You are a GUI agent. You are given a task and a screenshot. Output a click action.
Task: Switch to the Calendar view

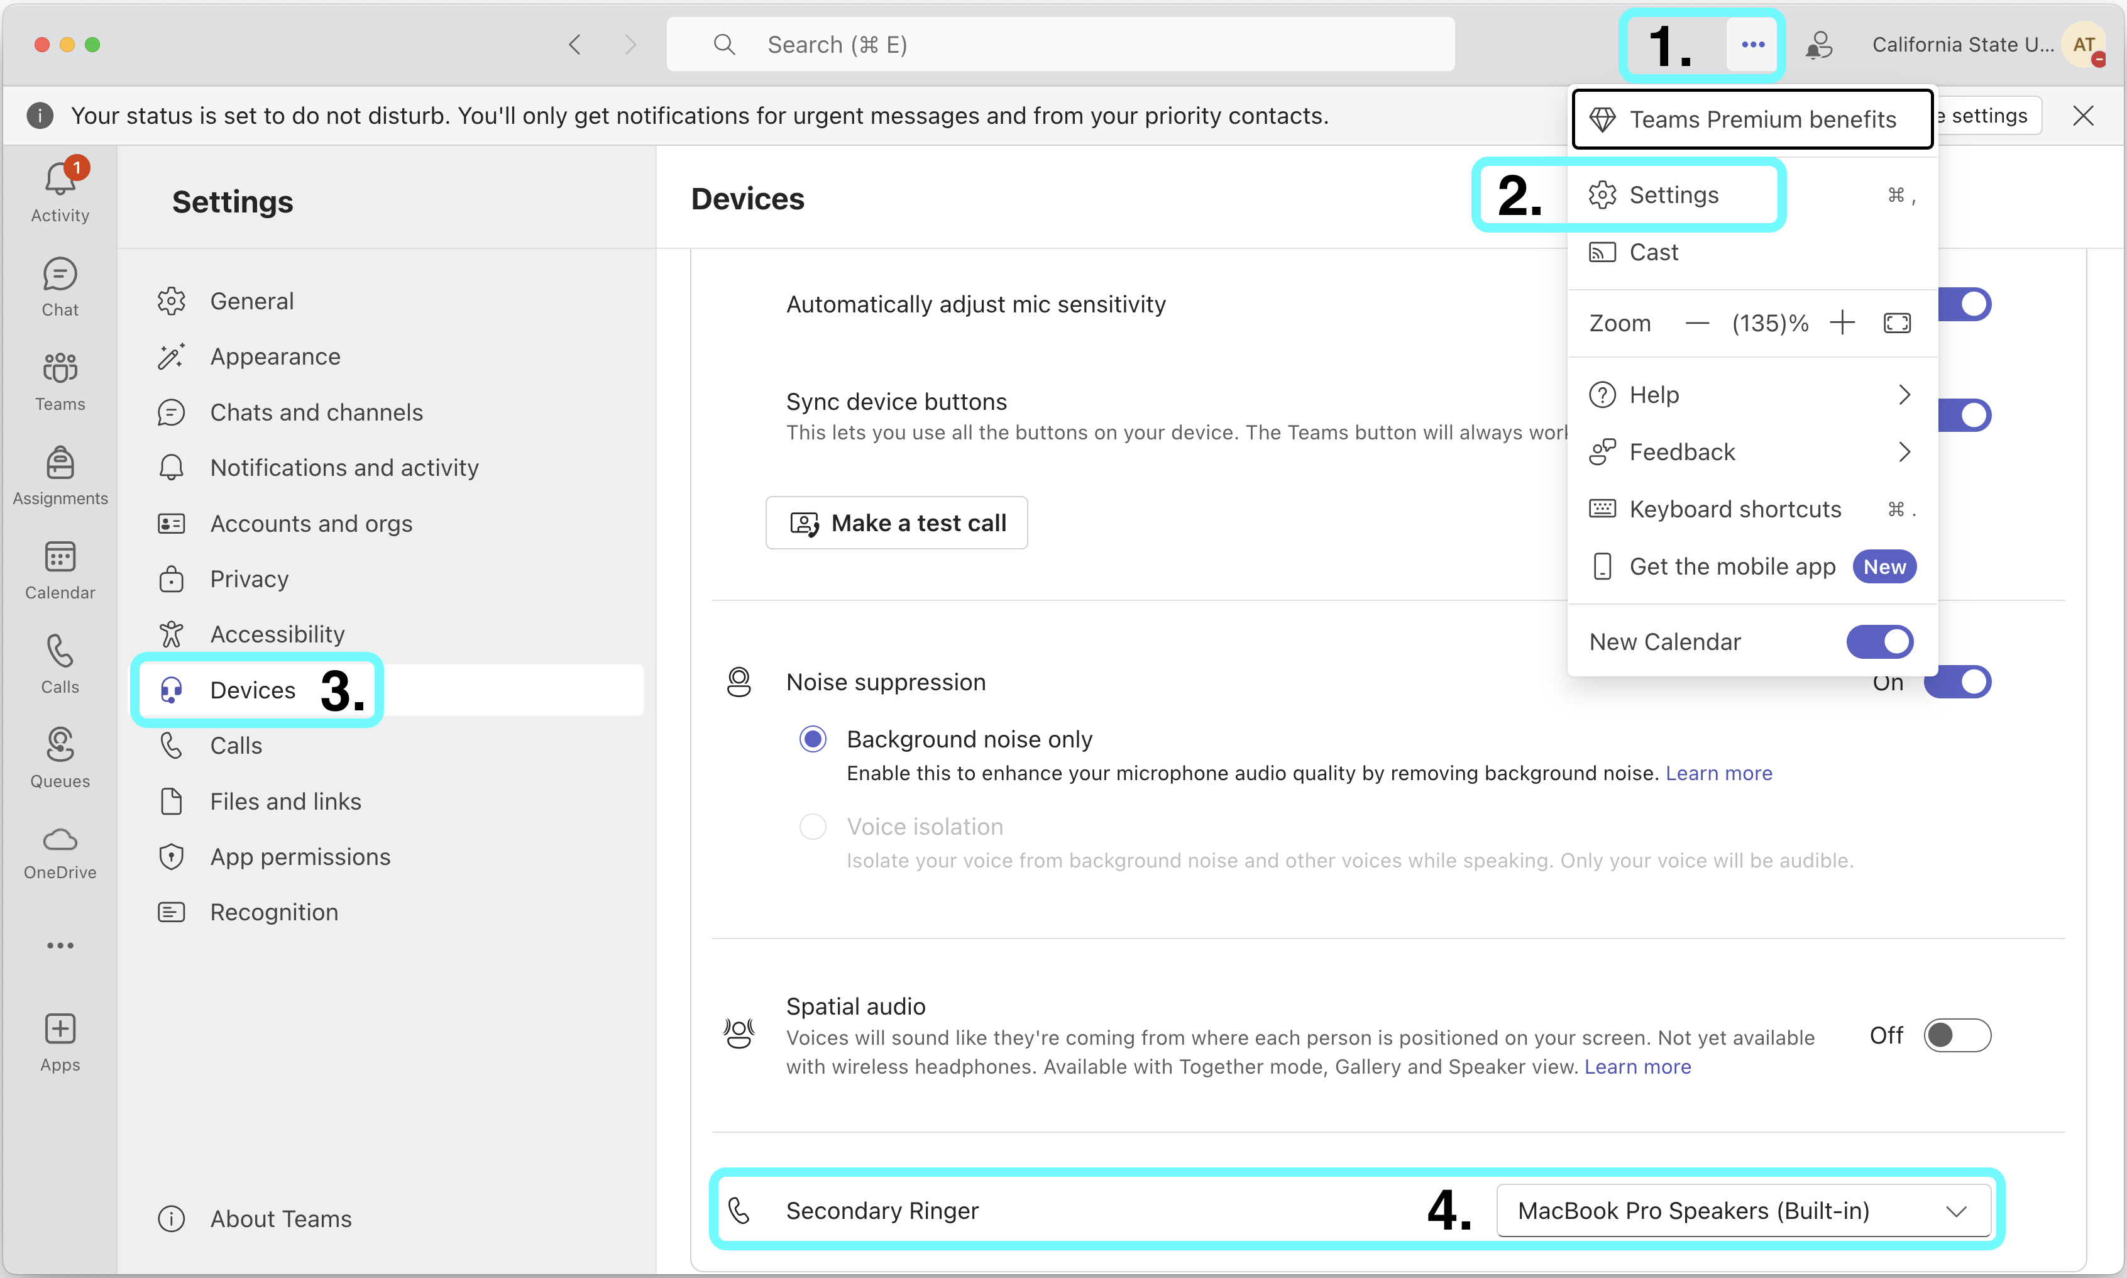(x=58, y=570)
